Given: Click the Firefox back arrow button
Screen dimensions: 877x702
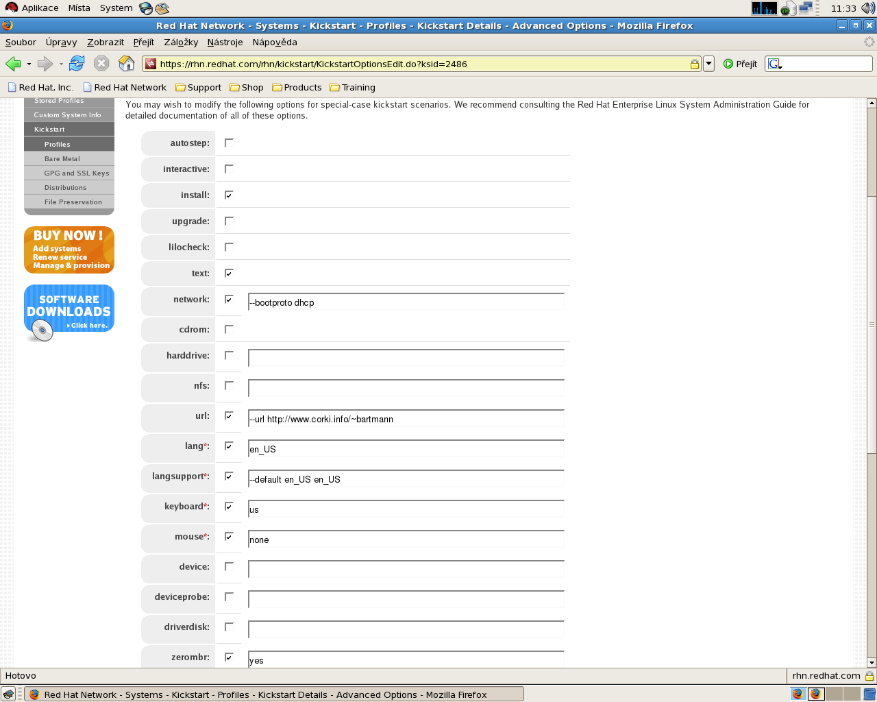Looking at the screenshot, I should [13, 64].
